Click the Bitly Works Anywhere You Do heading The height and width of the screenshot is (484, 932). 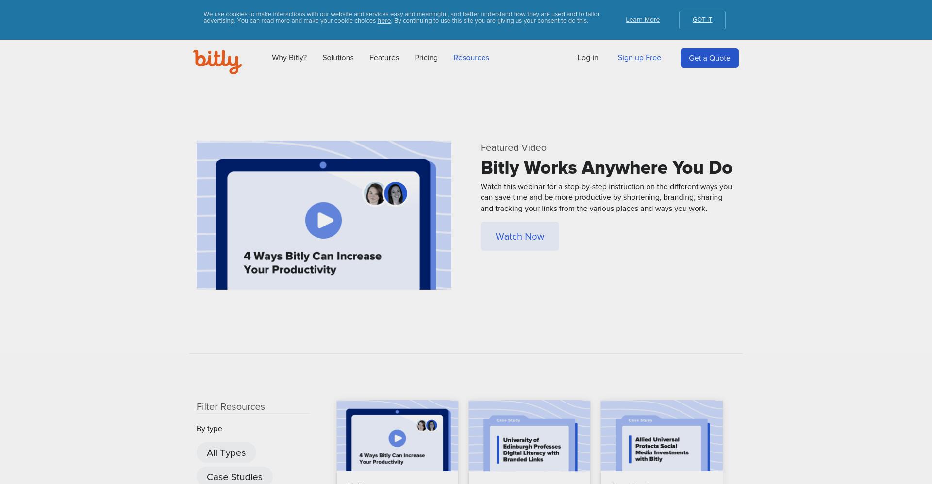[606, 168]
